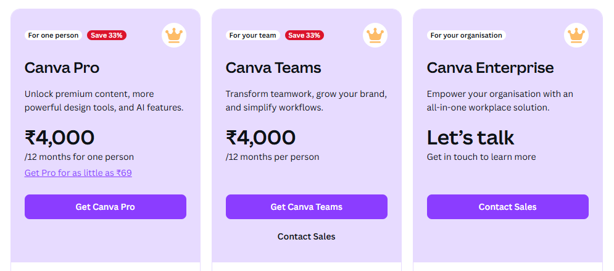614x271 pixels.
Task: Choose the Get Canva Teams button
Action: [307, 207]
